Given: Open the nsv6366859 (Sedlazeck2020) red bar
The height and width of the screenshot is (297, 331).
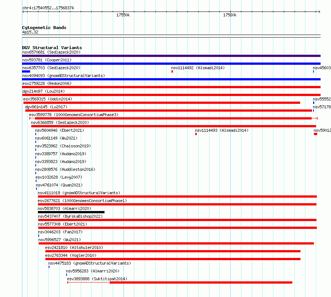Looking at the screenshot, I should click(174, 126).
